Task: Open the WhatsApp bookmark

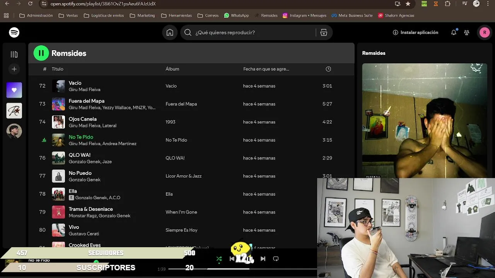Action: click(x=237, y=15)
